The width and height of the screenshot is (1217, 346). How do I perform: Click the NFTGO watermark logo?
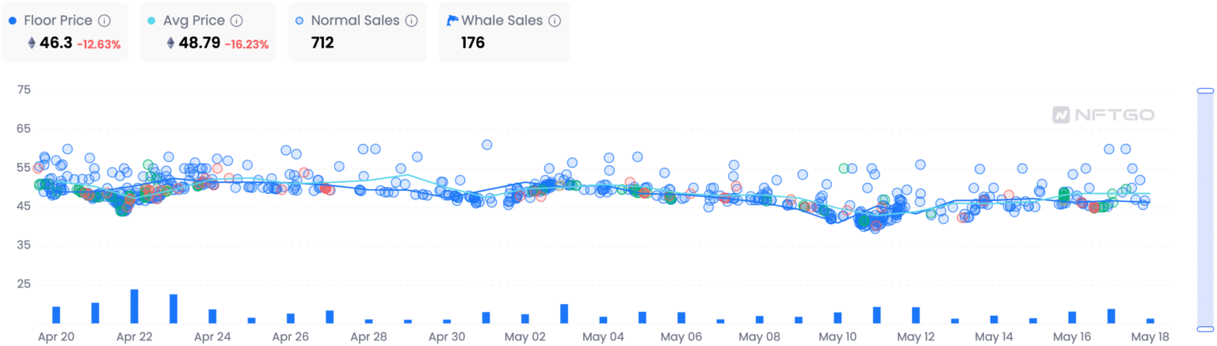(1103, 116)
